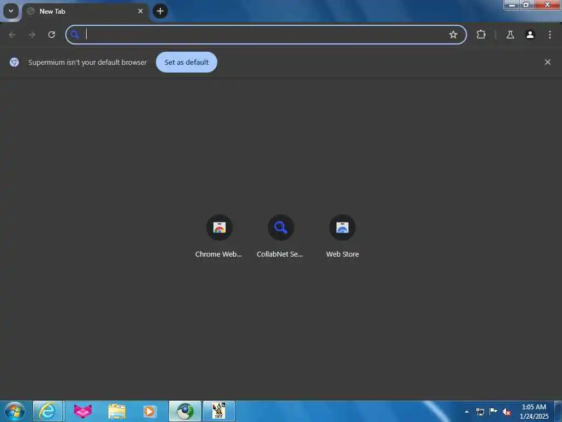Image resolution: width=562 pixels, height=422 pixels.
Task: Click the muted volume tray icon
Action: click(x=507, y=412)
